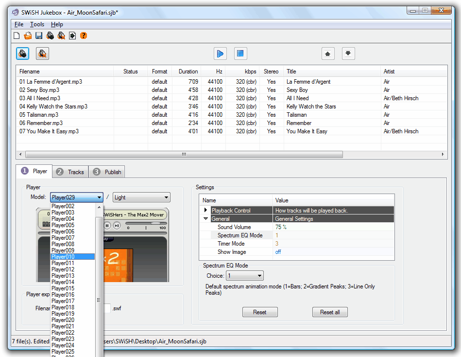Click the Reset all button
This screenshot has width=461, height=357.
tap(330, 312)
